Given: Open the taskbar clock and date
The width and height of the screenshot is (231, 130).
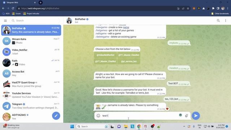Looking at the screenshot, I should tap(221, 126).
